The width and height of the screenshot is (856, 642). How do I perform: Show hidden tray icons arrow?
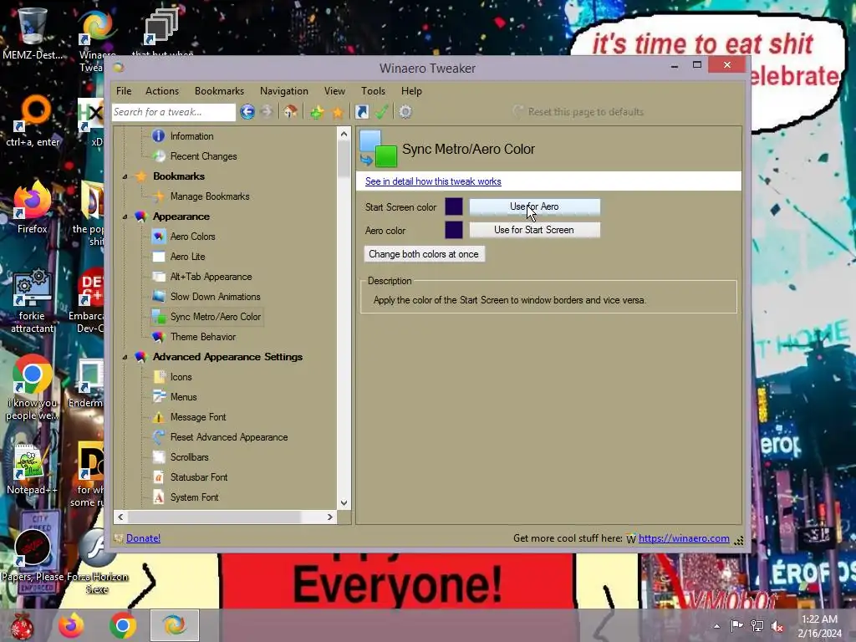[x=716, y=626]
